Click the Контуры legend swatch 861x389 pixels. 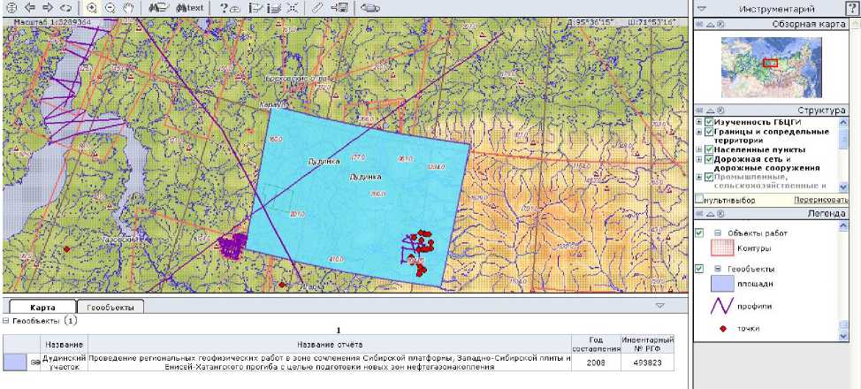coord(722,249)
